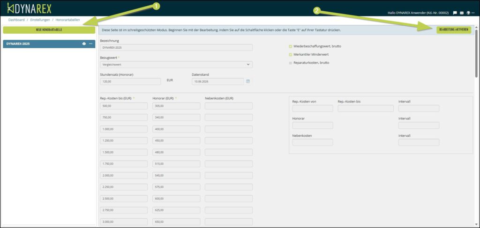
Task: Open the chat messages icon in header
Action: (x=455, y=13)
